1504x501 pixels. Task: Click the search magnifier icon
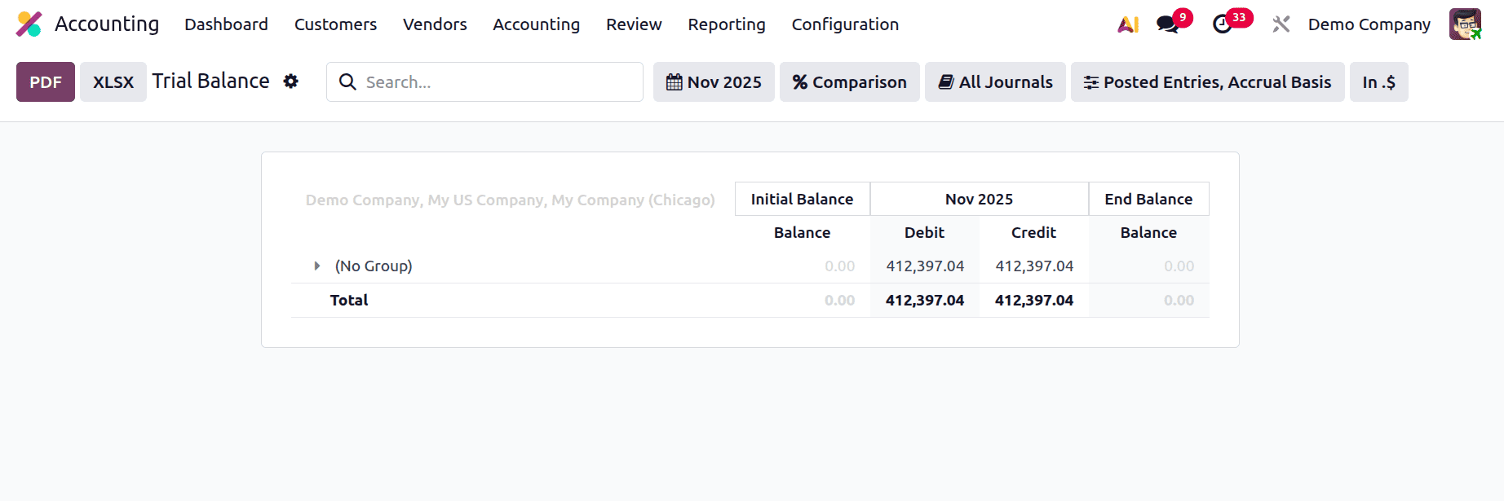pyautogui.click(x=347, y=82)
